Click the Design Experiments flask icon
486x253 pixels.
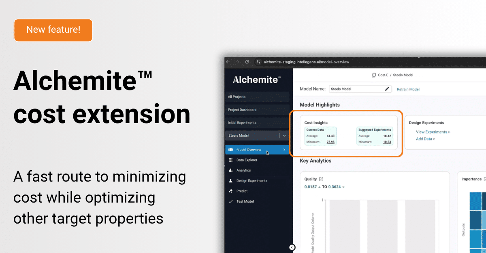[230, 181]
